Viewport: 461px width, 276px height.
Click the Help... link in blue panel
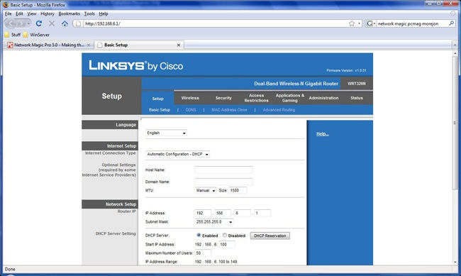[323, 134]
